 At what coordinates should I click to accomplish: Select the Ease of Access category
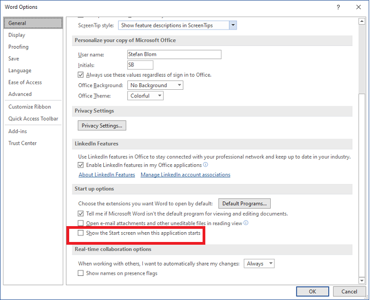click(33, 83)
